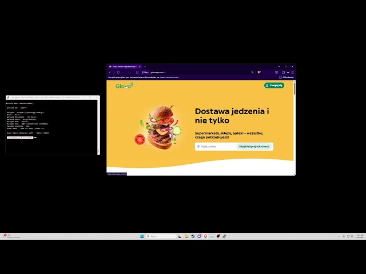
Task: Open a new browser tab with plus
Action: pyautogui.click(x=145, y=66)
